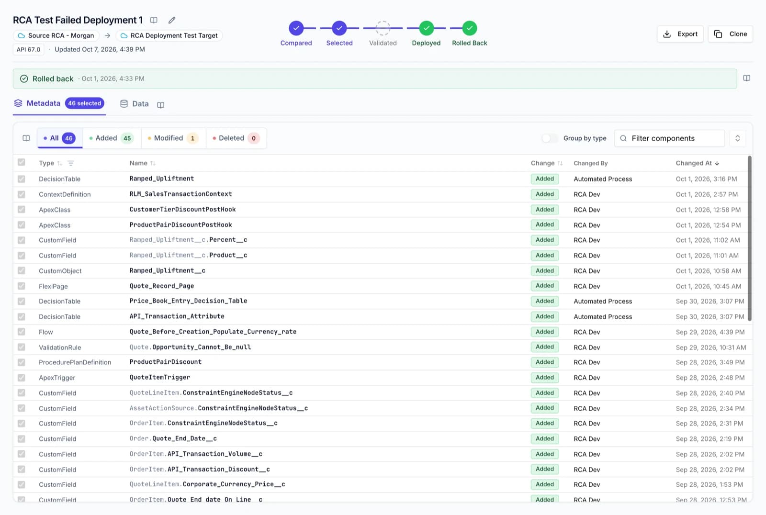The height and width of the screenshot is (515, 766).
Task: Click the book icon left of All filter
Action: tap(26, 138)
